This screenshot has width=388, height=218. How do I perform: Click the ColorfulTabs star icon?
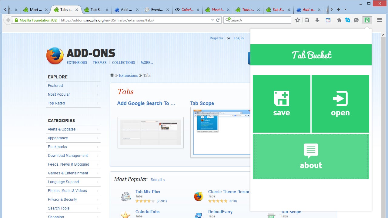click(x=125, y=215)
